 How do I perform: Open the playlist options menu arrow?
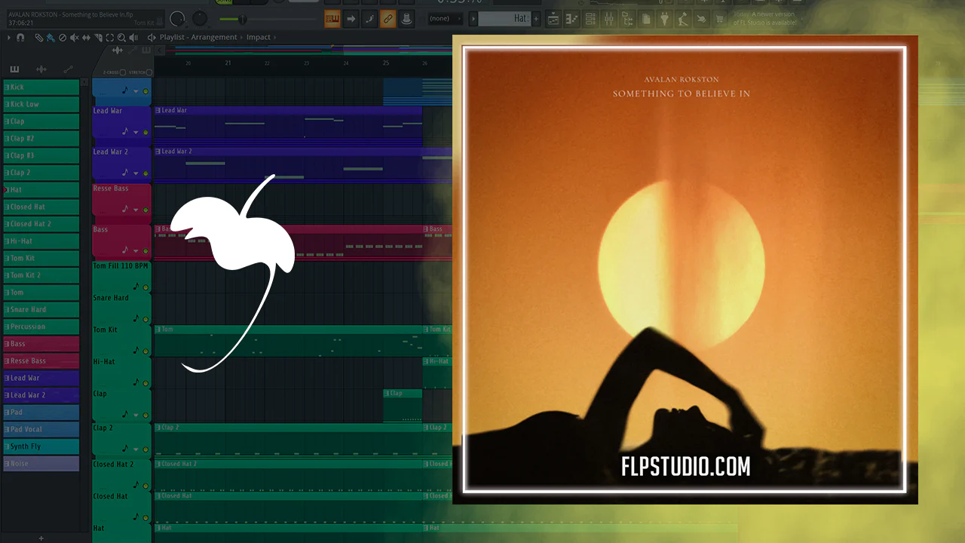click(9, 37)
